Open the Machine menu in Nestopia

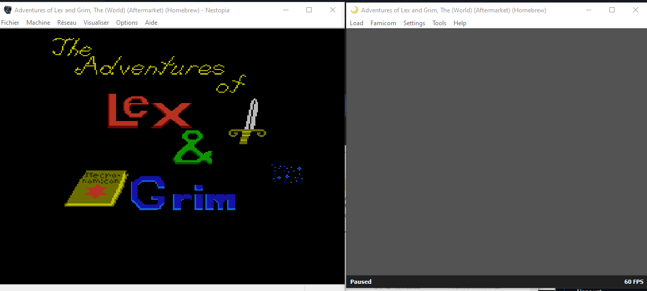pos(38,23)
